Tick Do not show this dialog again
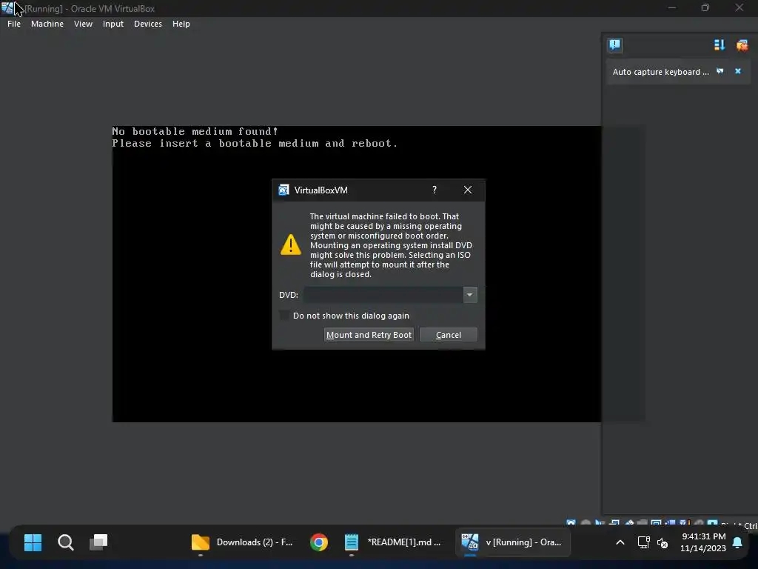The height and width of the screenshot is (569, 758). coord(284,316)
